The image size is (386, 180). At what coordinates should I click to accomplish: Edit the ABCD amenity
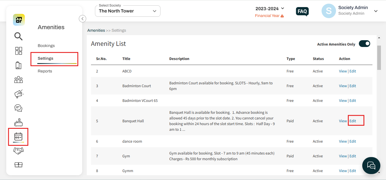click(353, 71)
